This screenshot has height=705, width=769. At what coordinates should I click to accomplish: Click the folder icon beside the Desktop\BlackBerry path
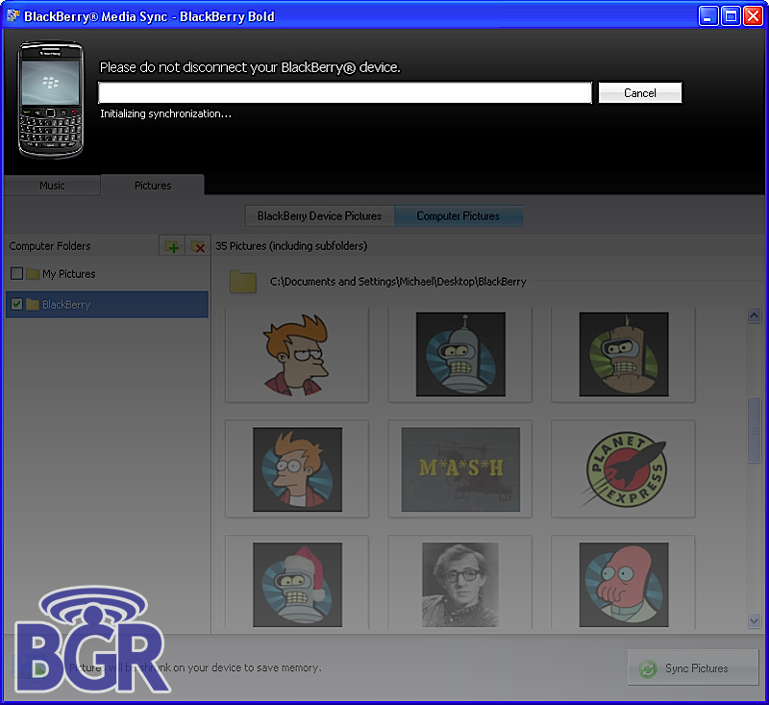[243, 281]
